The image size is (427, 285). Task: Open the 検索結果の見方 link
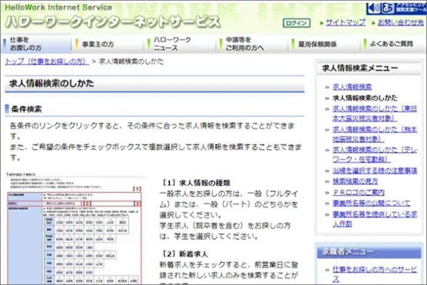(x=355, y=181)
